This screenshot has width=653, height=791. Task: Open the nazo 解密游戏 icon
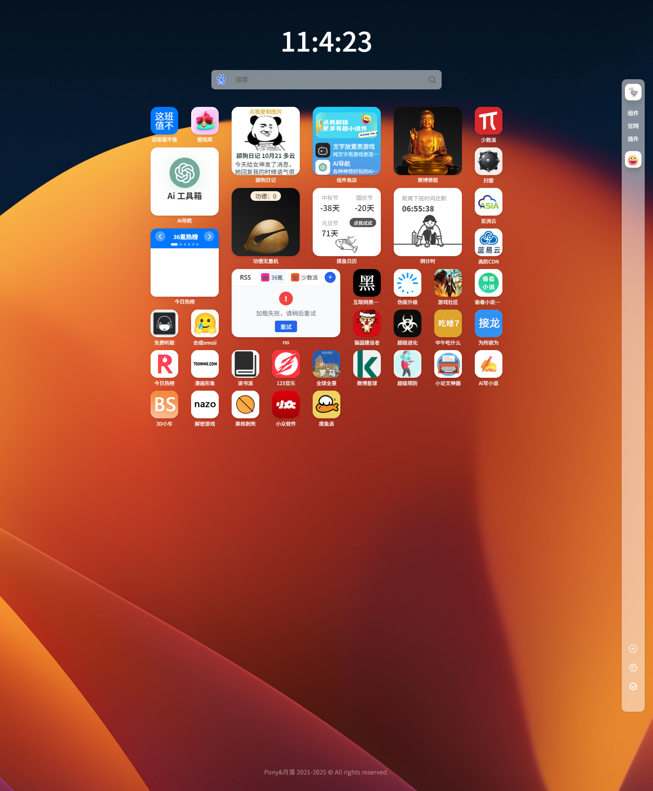204,404
